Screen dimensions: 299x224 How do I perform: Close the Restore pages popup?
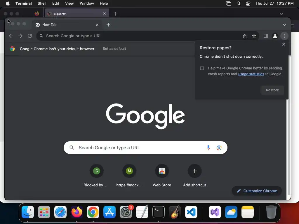(284, 44)
